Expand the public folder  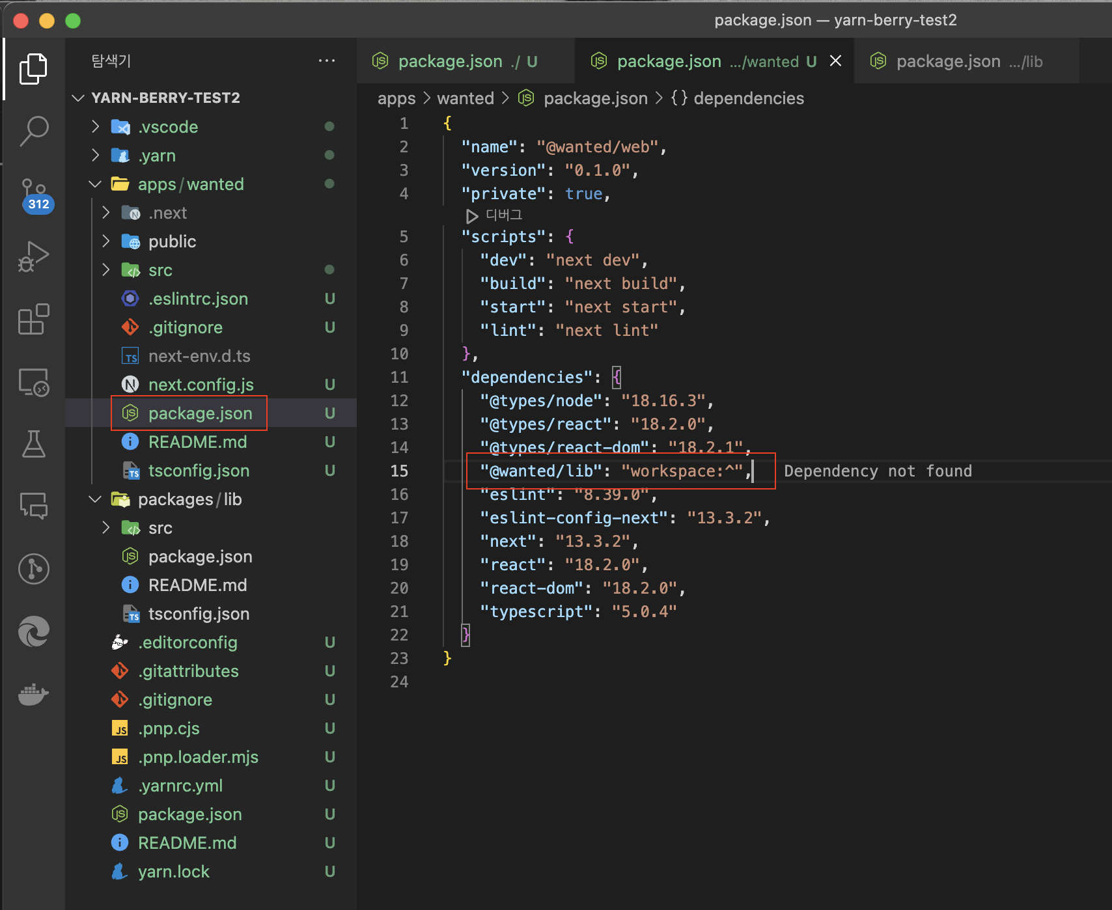tap(211, 241)
